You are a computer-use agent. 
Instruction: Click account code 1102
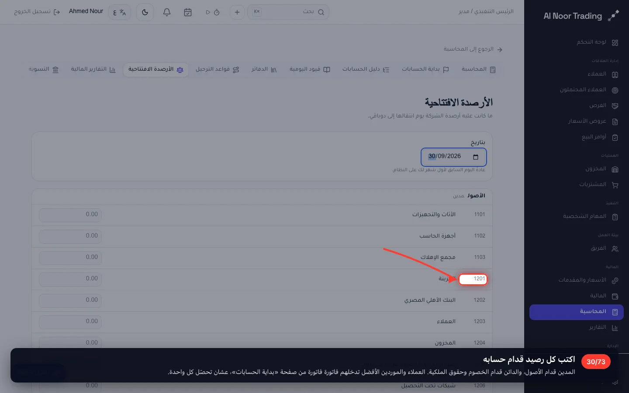coord(480,236)
